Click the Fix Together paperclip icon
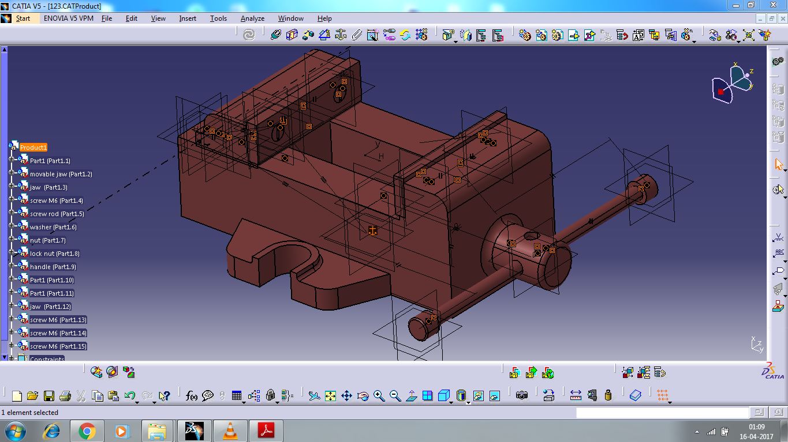 point(357,35)
